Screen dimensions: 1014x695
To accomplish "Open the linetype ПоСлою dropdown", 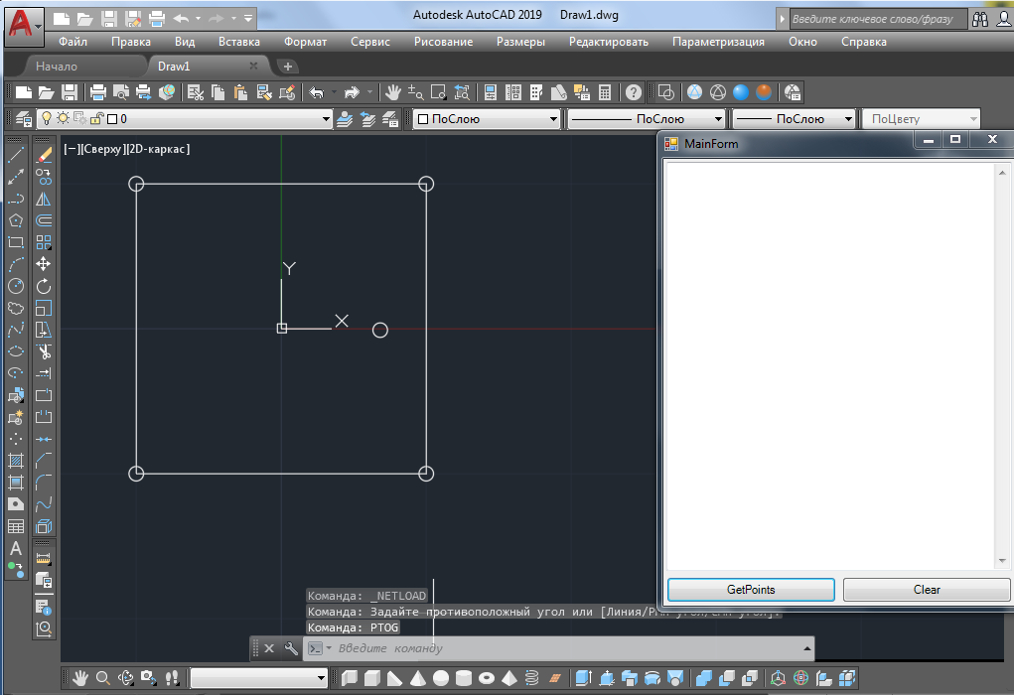I will pyautogui.click(x=718, y=119).
